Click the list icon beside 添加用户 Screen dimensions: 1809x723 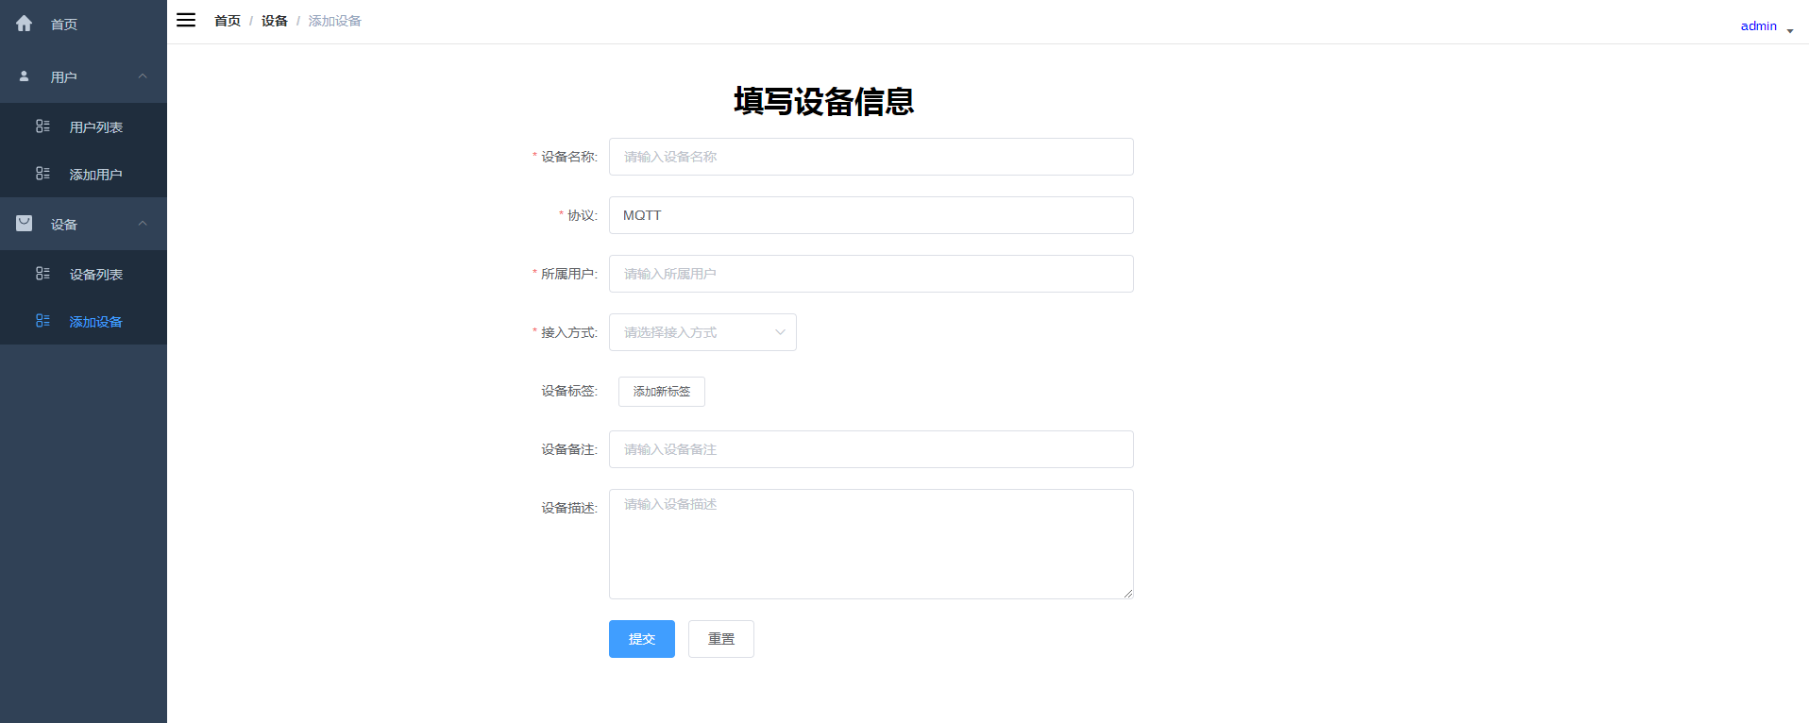42,174
